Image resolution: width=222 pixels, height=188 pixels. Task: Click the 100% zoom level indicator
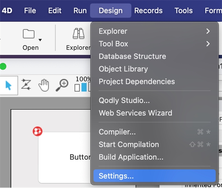pos(83,79)
